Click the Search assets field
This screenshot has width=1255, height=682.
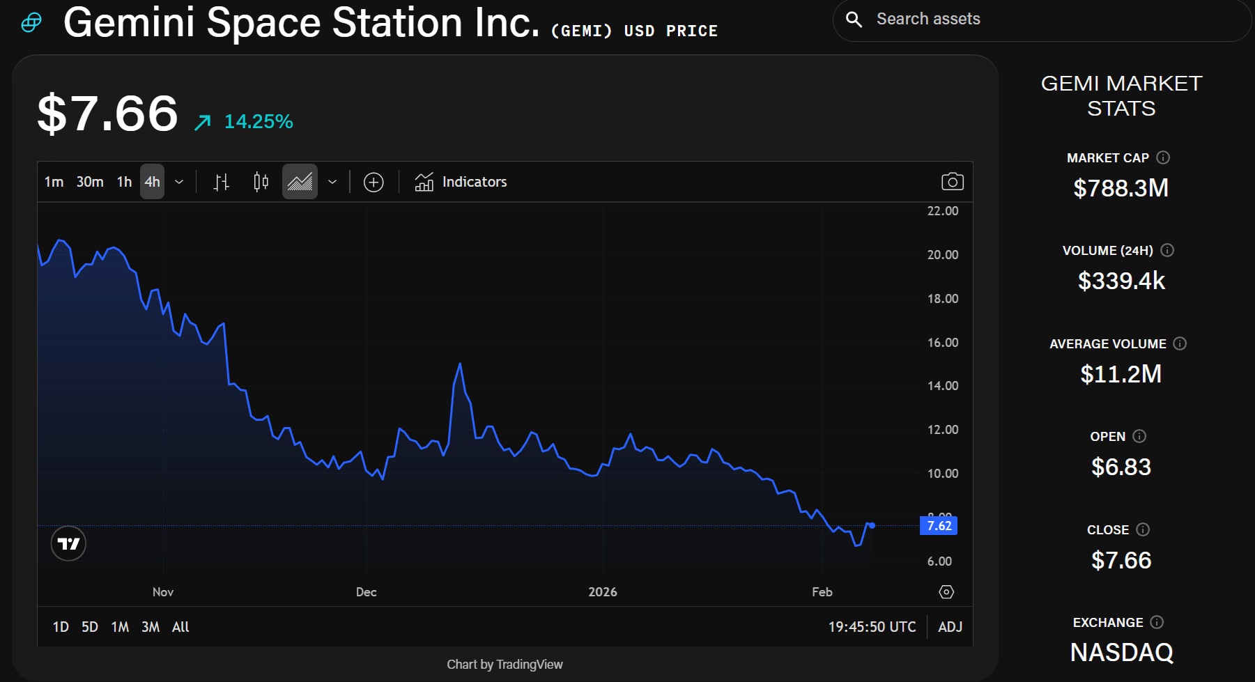[1045, 20]
